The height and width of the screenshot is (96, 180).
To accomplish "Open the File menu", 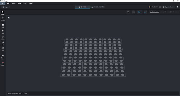I will pyautogui.click(x=3, y=3).
